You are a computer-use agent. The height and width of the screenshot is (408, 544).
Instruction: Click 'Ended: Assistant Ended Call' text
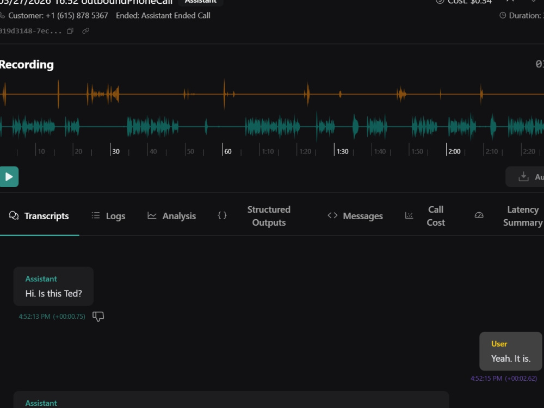(x=163, y=16)
